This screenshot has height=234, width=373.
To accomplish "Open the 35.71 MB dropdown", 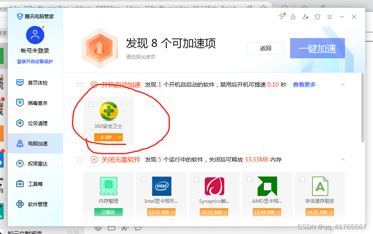I will pos(214,212).
